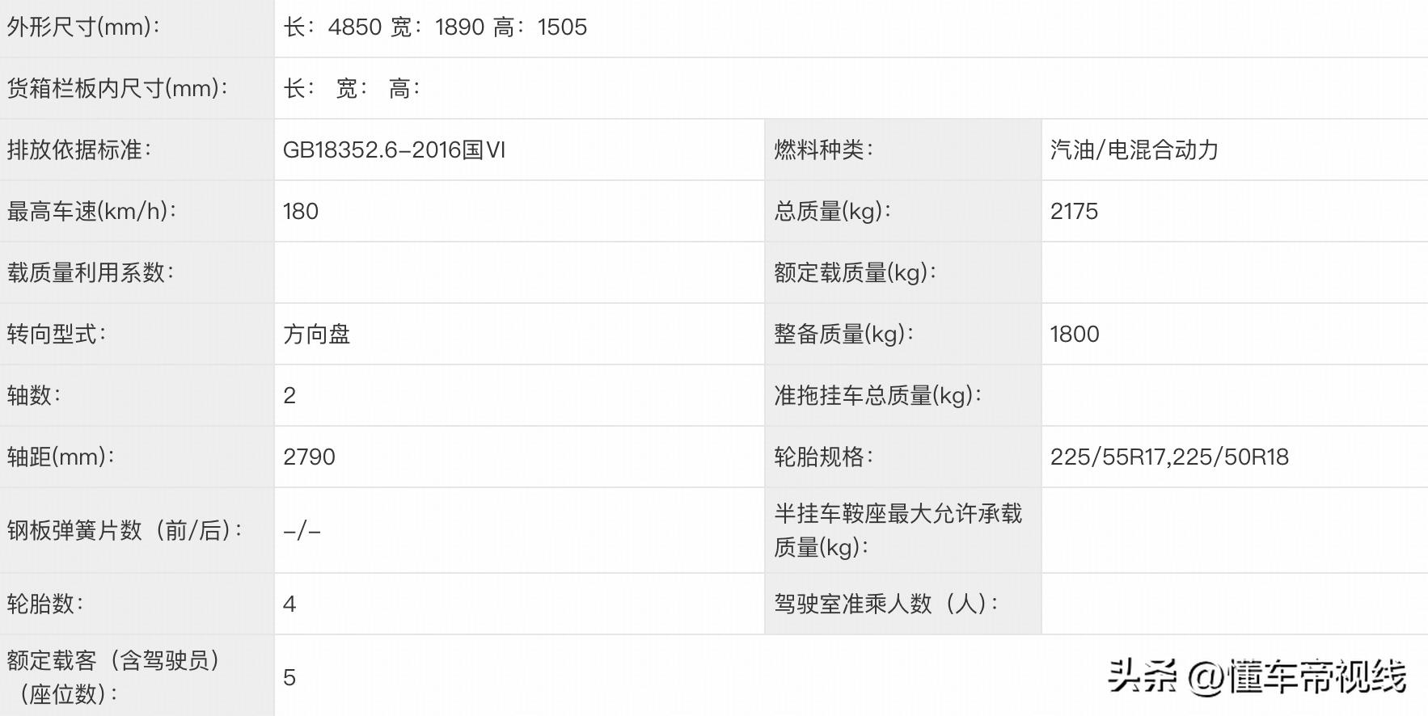Select the 1800 curb weight value

tap(1075, 335)
